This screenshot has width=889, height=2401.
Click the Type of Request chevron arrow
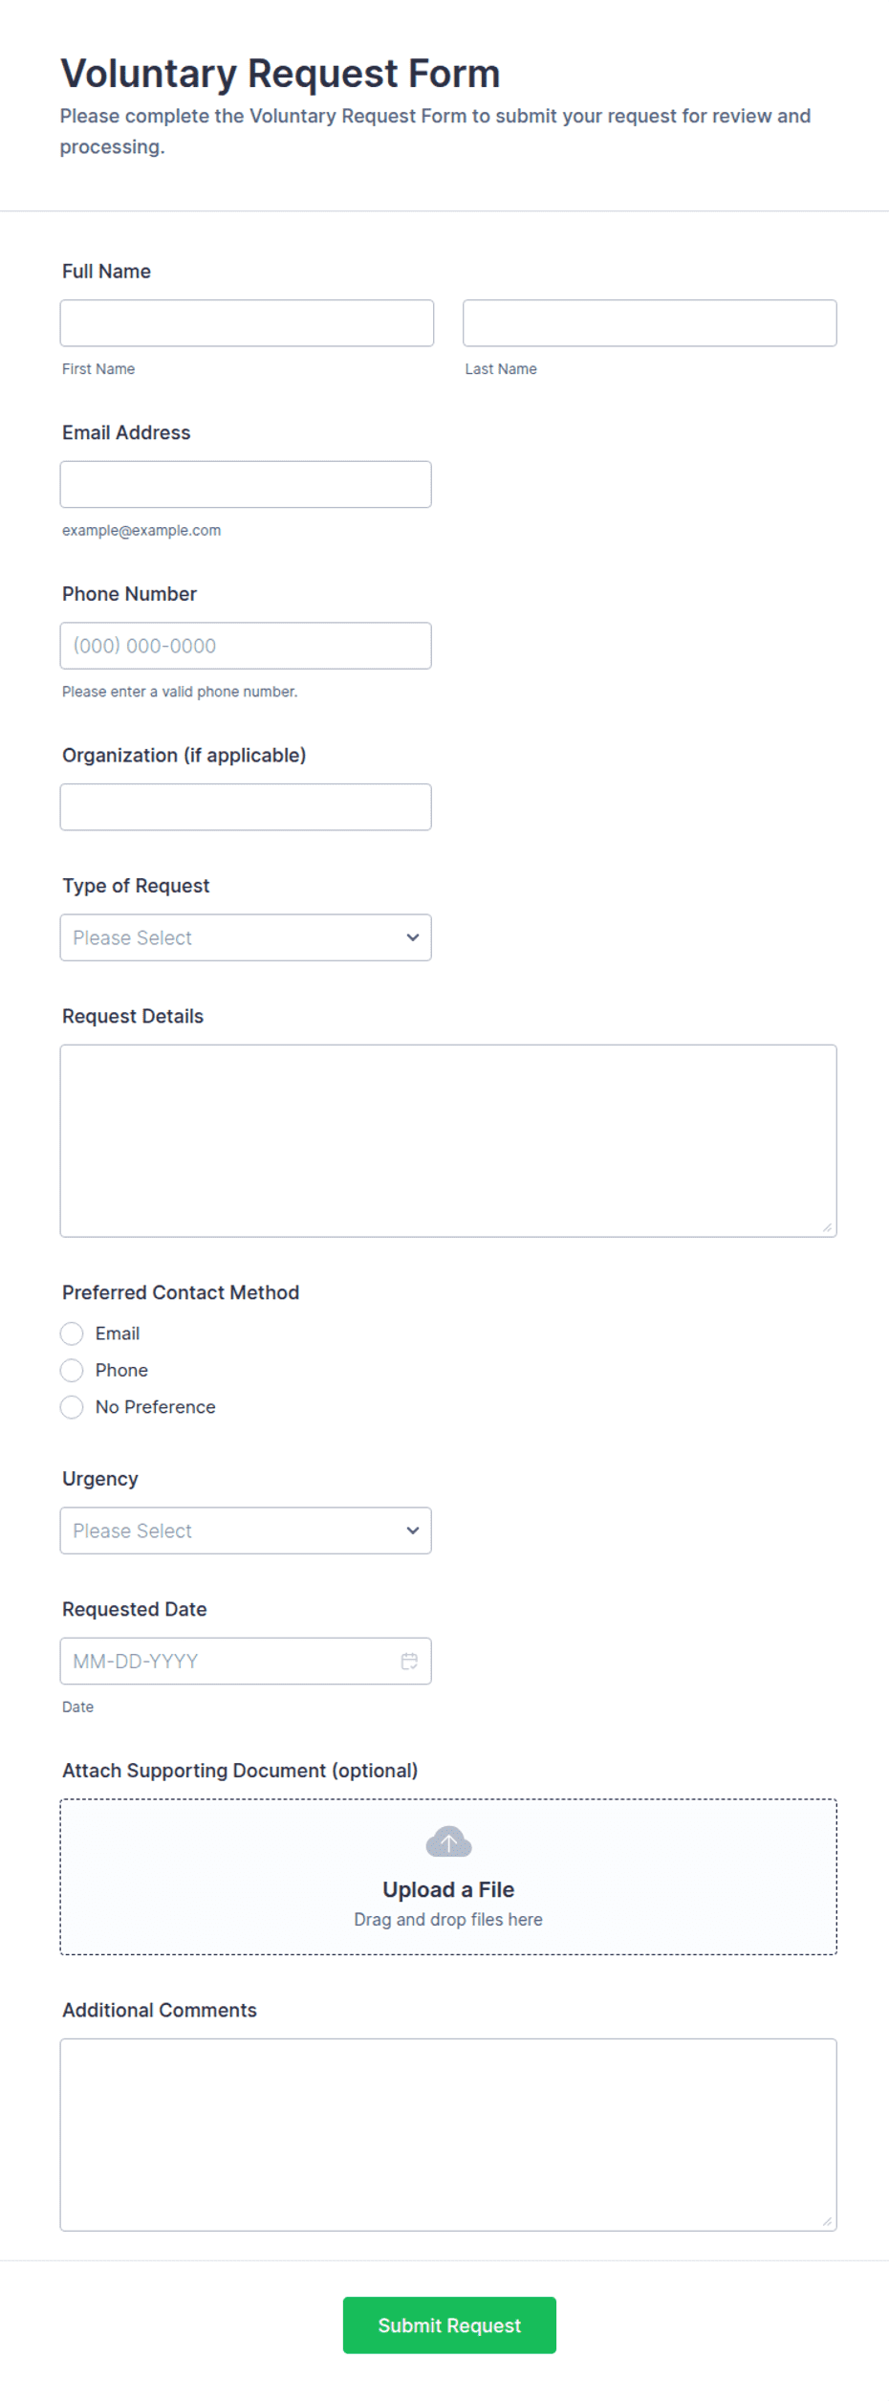pyautogui.click(x=413, y=937)
